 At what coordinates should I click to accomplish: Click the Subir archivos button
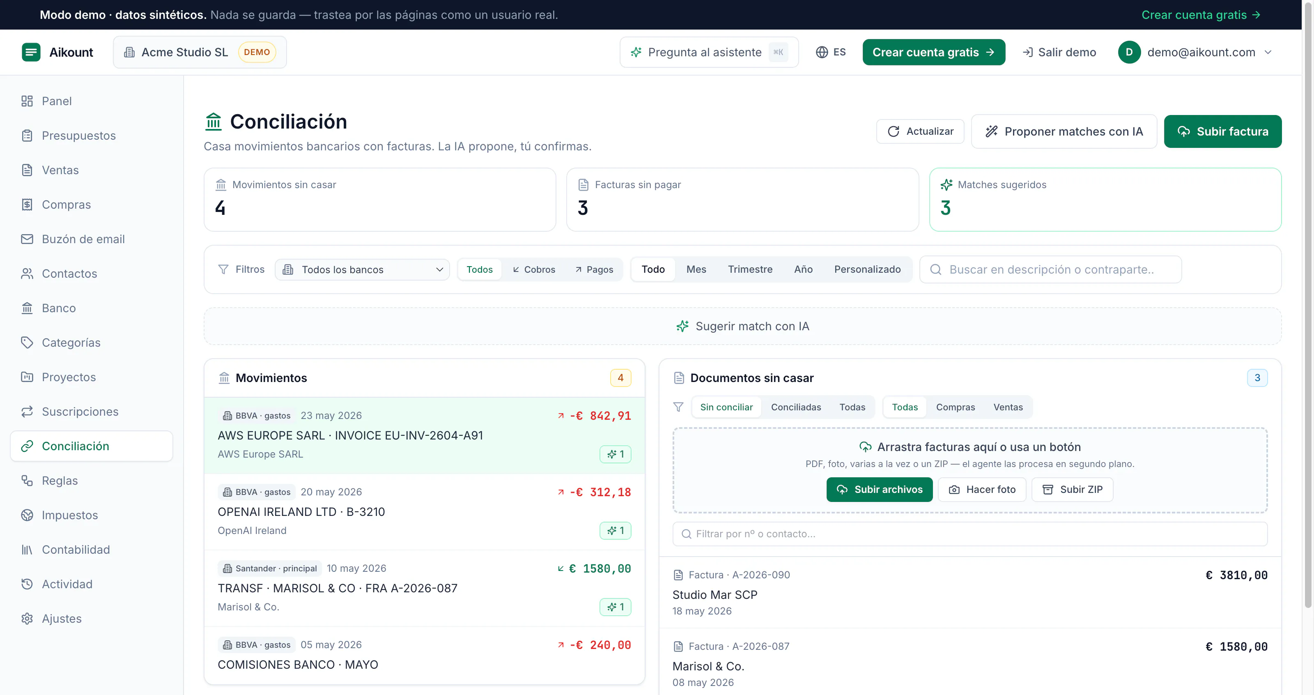tap(880, 490)
